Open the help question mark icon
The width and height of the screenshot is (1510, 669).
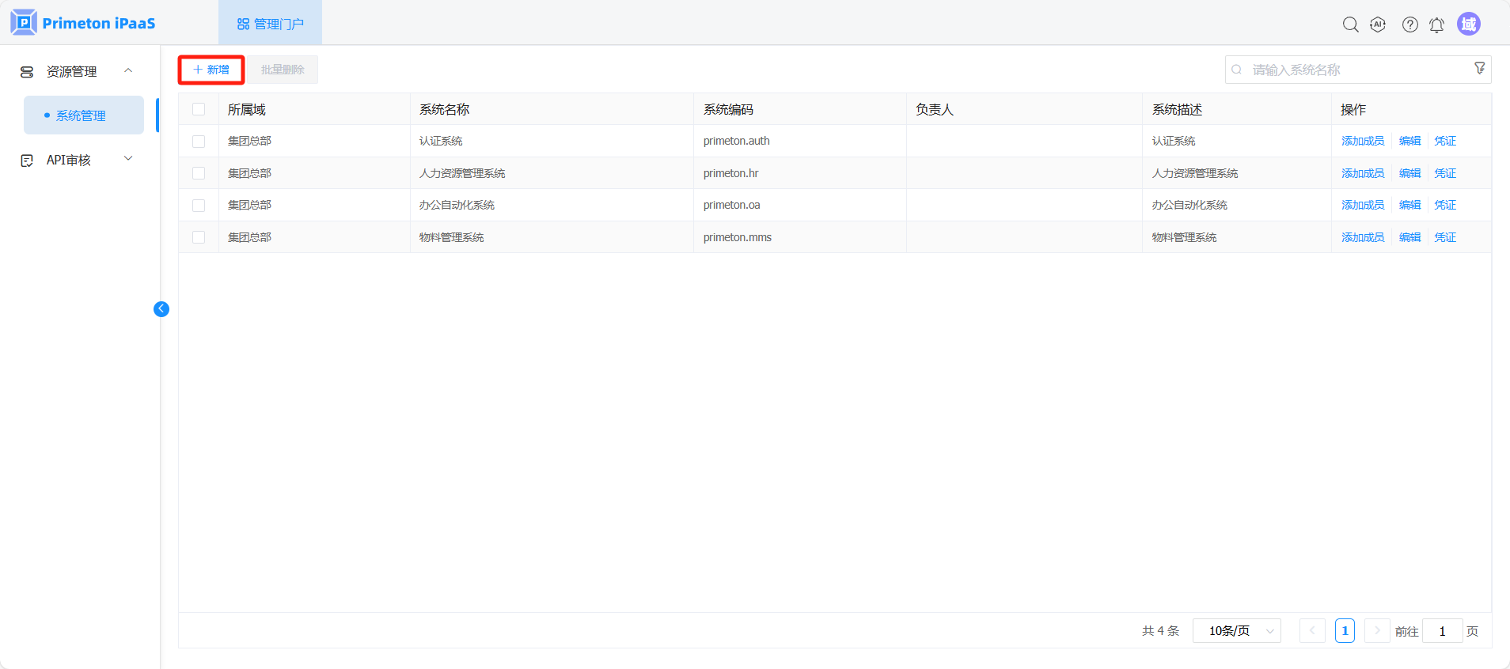(1409, 25)
